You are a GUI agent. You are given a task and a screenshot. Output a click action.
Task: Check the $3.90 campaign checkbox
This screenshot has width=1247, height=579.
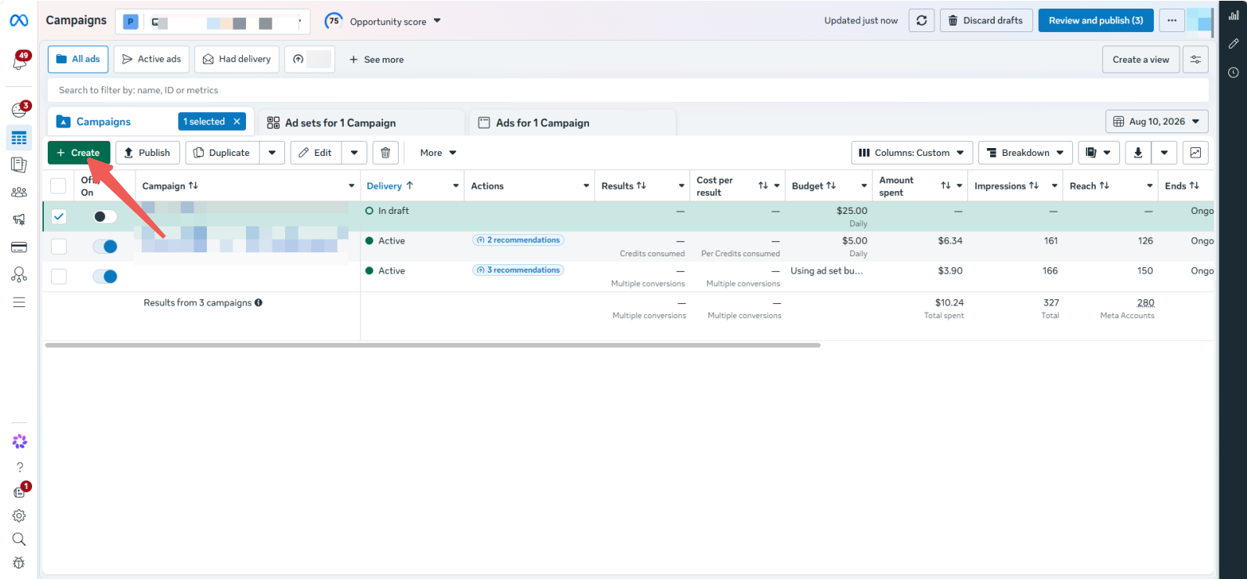coord(59,276)
